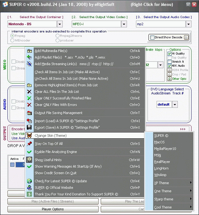Click the globe Check For Latest Update icon
Viewport: 199px width, 215px height.
pyautogui.click(x=29, y=181)
